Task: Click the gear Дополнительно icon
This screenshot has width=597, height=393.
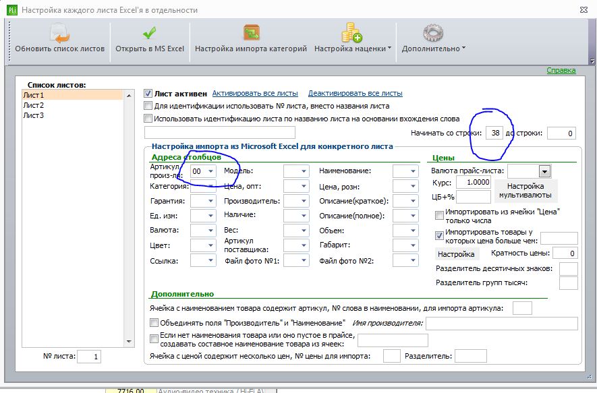Action: coord(433,33)
